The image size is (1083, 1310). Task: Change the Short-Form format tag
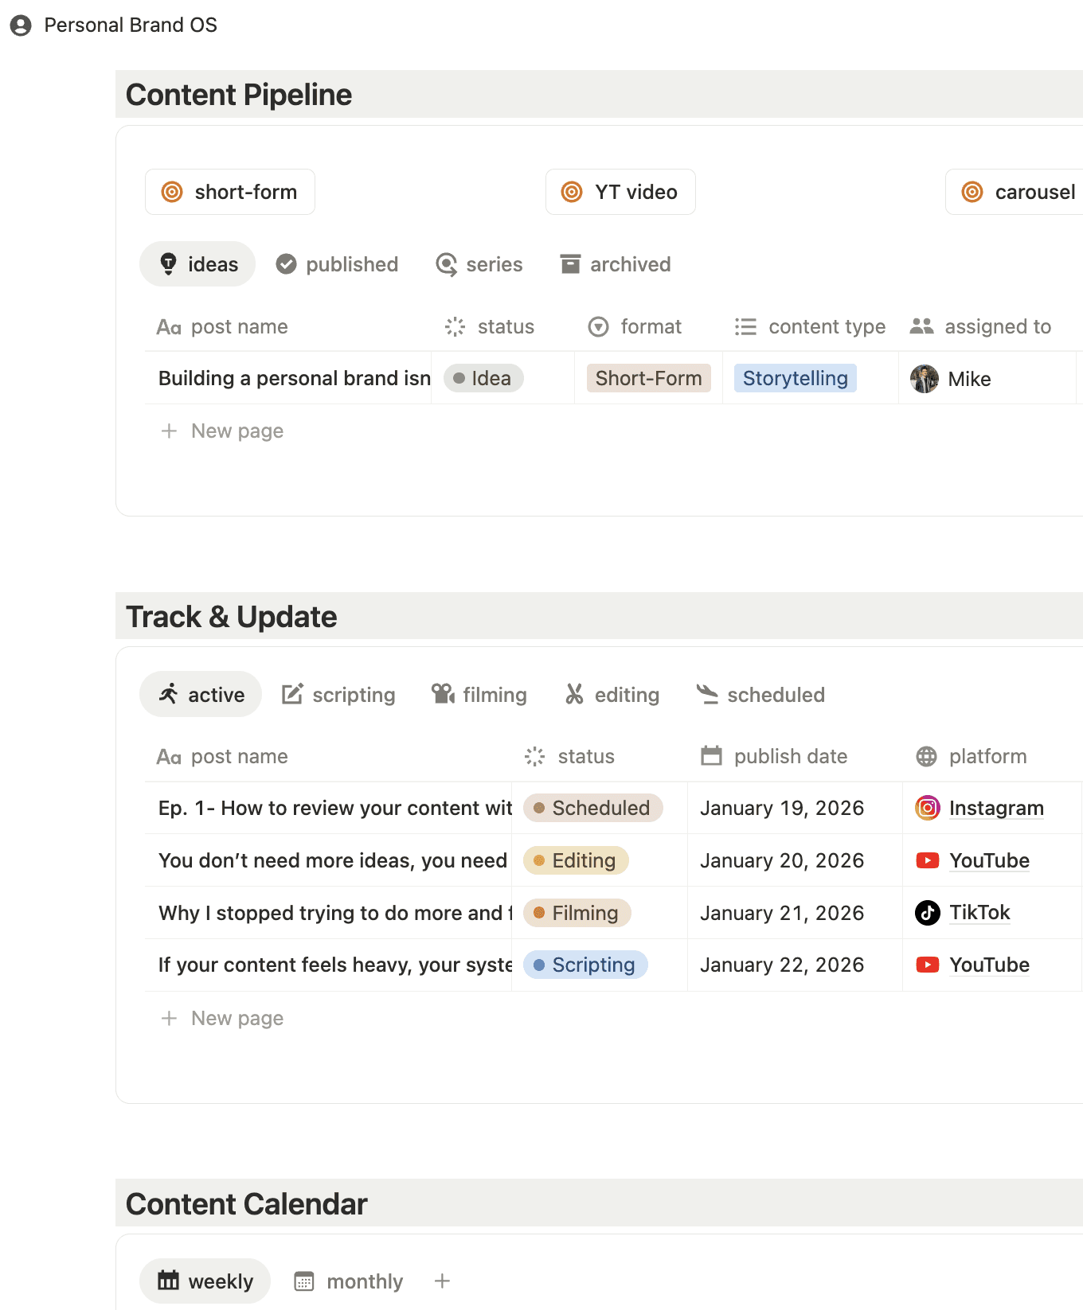coord(649,378)
